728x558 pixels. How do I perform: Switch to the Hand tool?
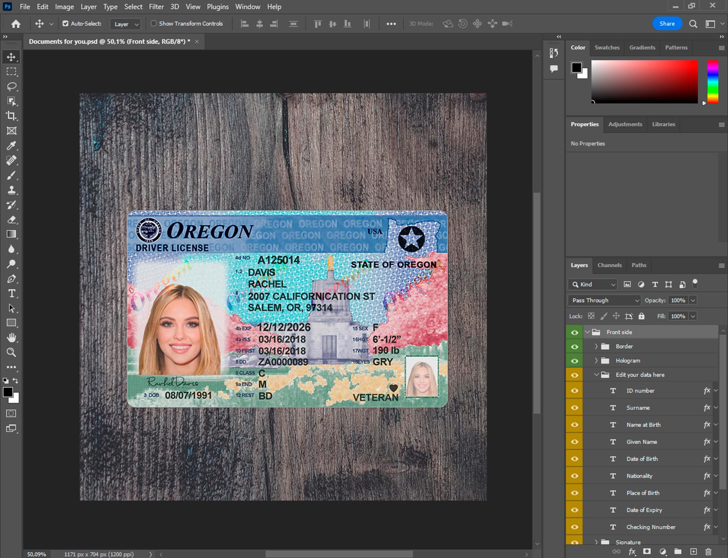point(12,337)
